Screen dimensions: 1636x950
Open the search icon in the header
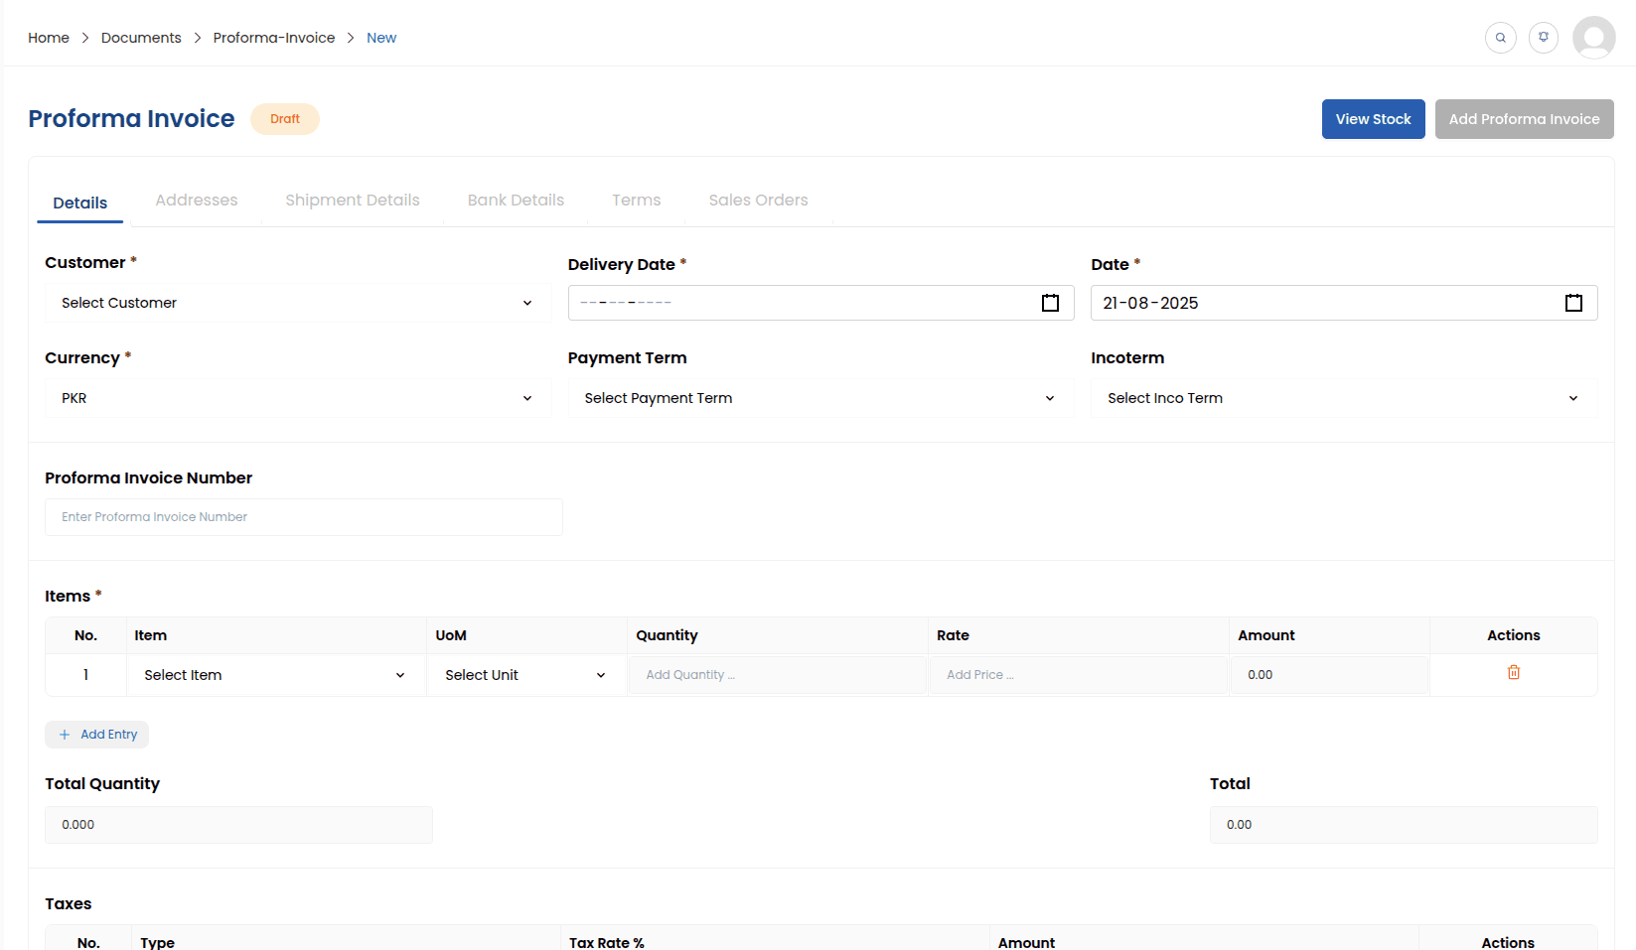1501,37
